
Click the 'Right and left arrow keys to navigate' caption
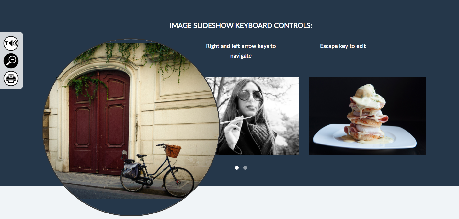click(x=241, y=51)
